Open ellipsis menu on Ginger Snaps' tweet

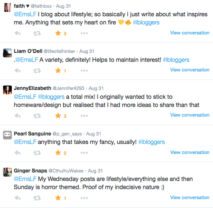84,198
